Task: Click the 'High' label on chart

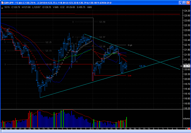Action: [x=130, y=45]
